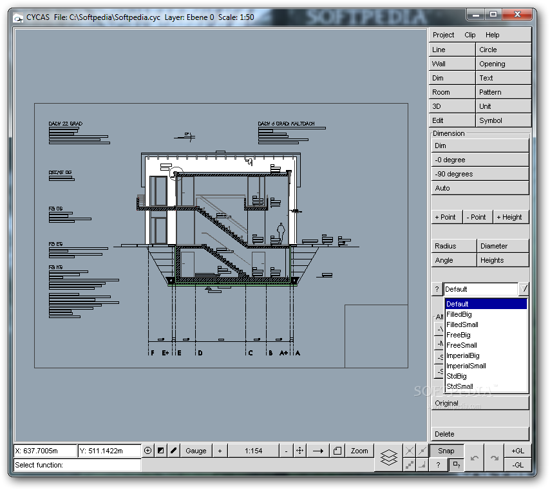The width and height of the screenshot is (550, 490).
Task: Select the Line function
Action: coord(452,50)
